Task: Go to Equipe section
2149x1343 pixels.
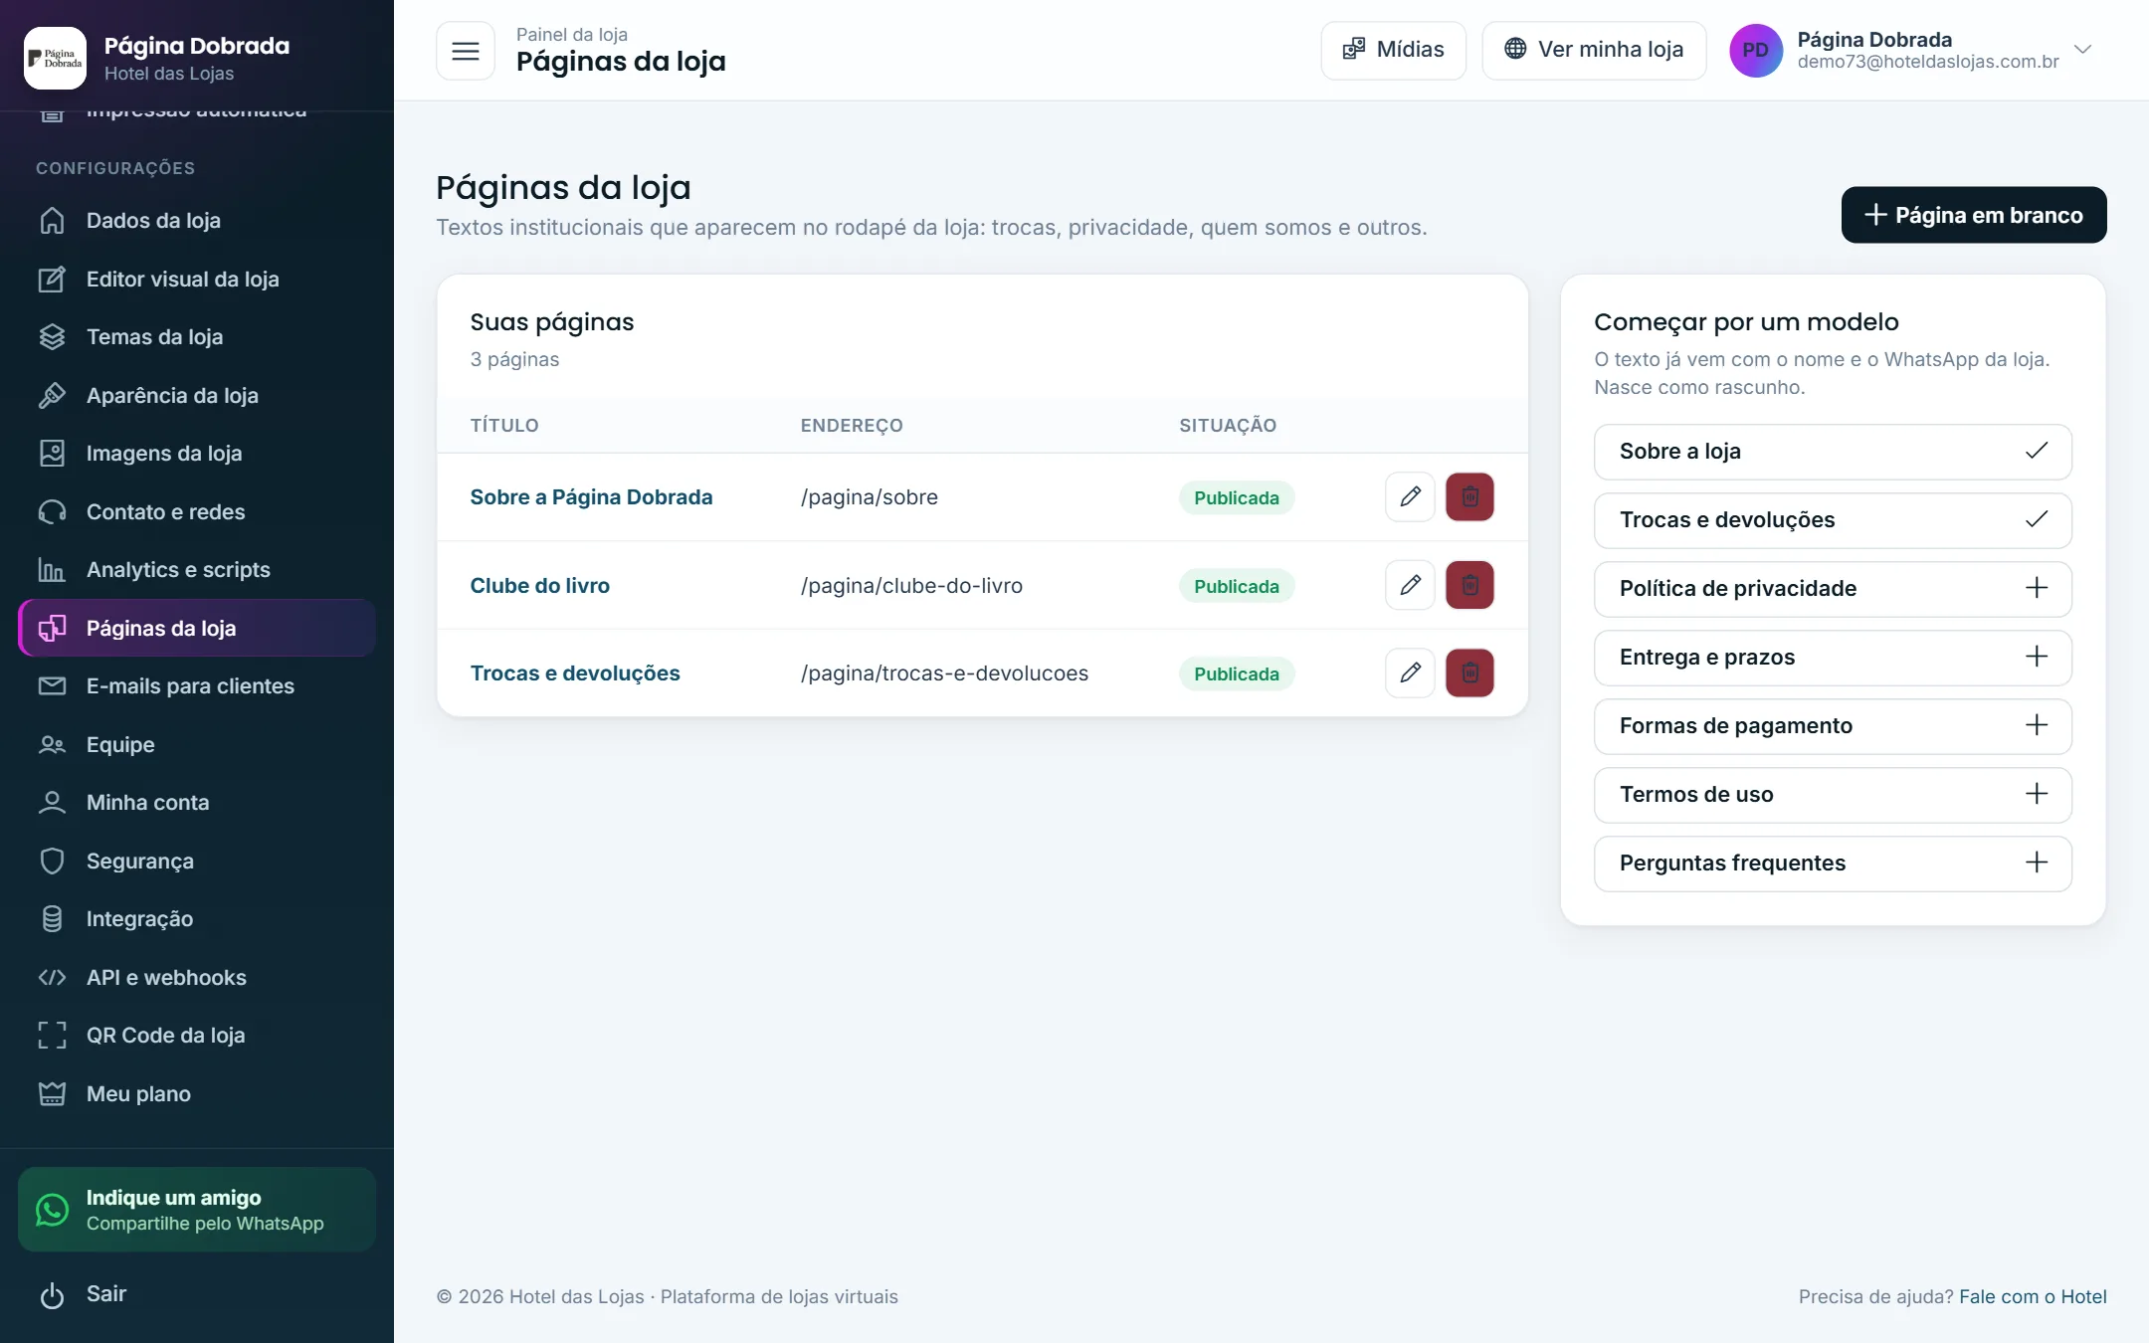Action: (x=197, y=744)
